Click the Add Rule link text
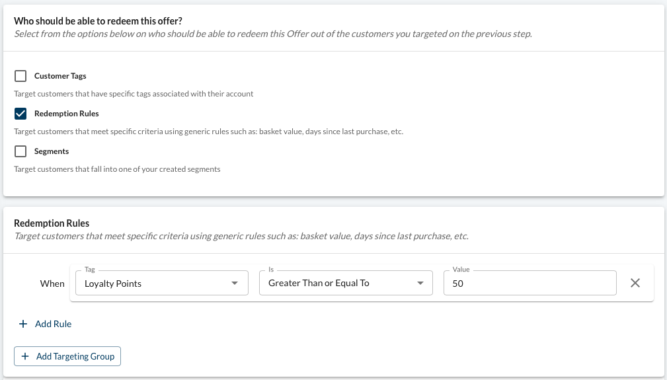The height and width of the screenshot is (380, 667). [x=53, y=324]
